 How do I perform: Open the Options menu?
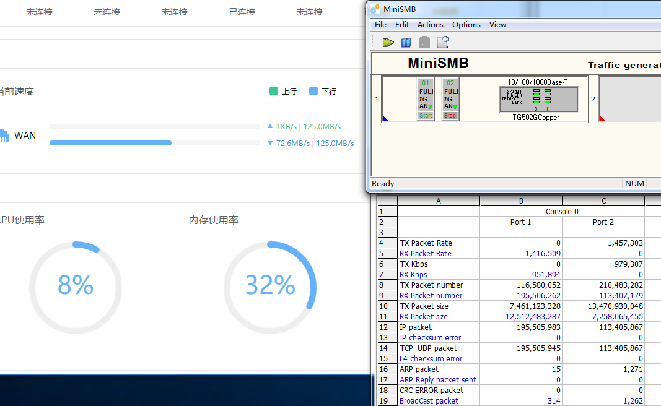pyautogui.click(x=466, y=24)
